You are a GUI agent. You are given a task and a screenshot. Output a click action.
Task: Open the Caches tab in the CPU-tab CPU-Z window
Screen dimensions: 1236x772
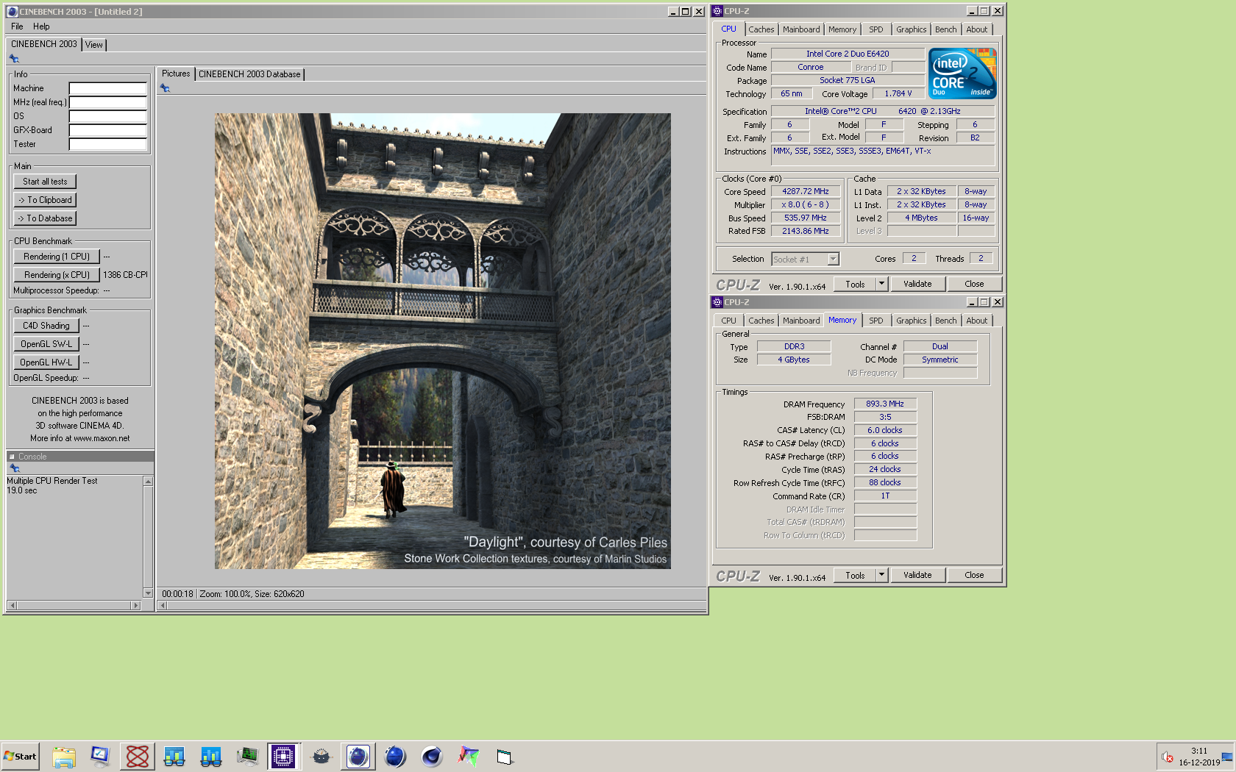[x=761, y=29]
